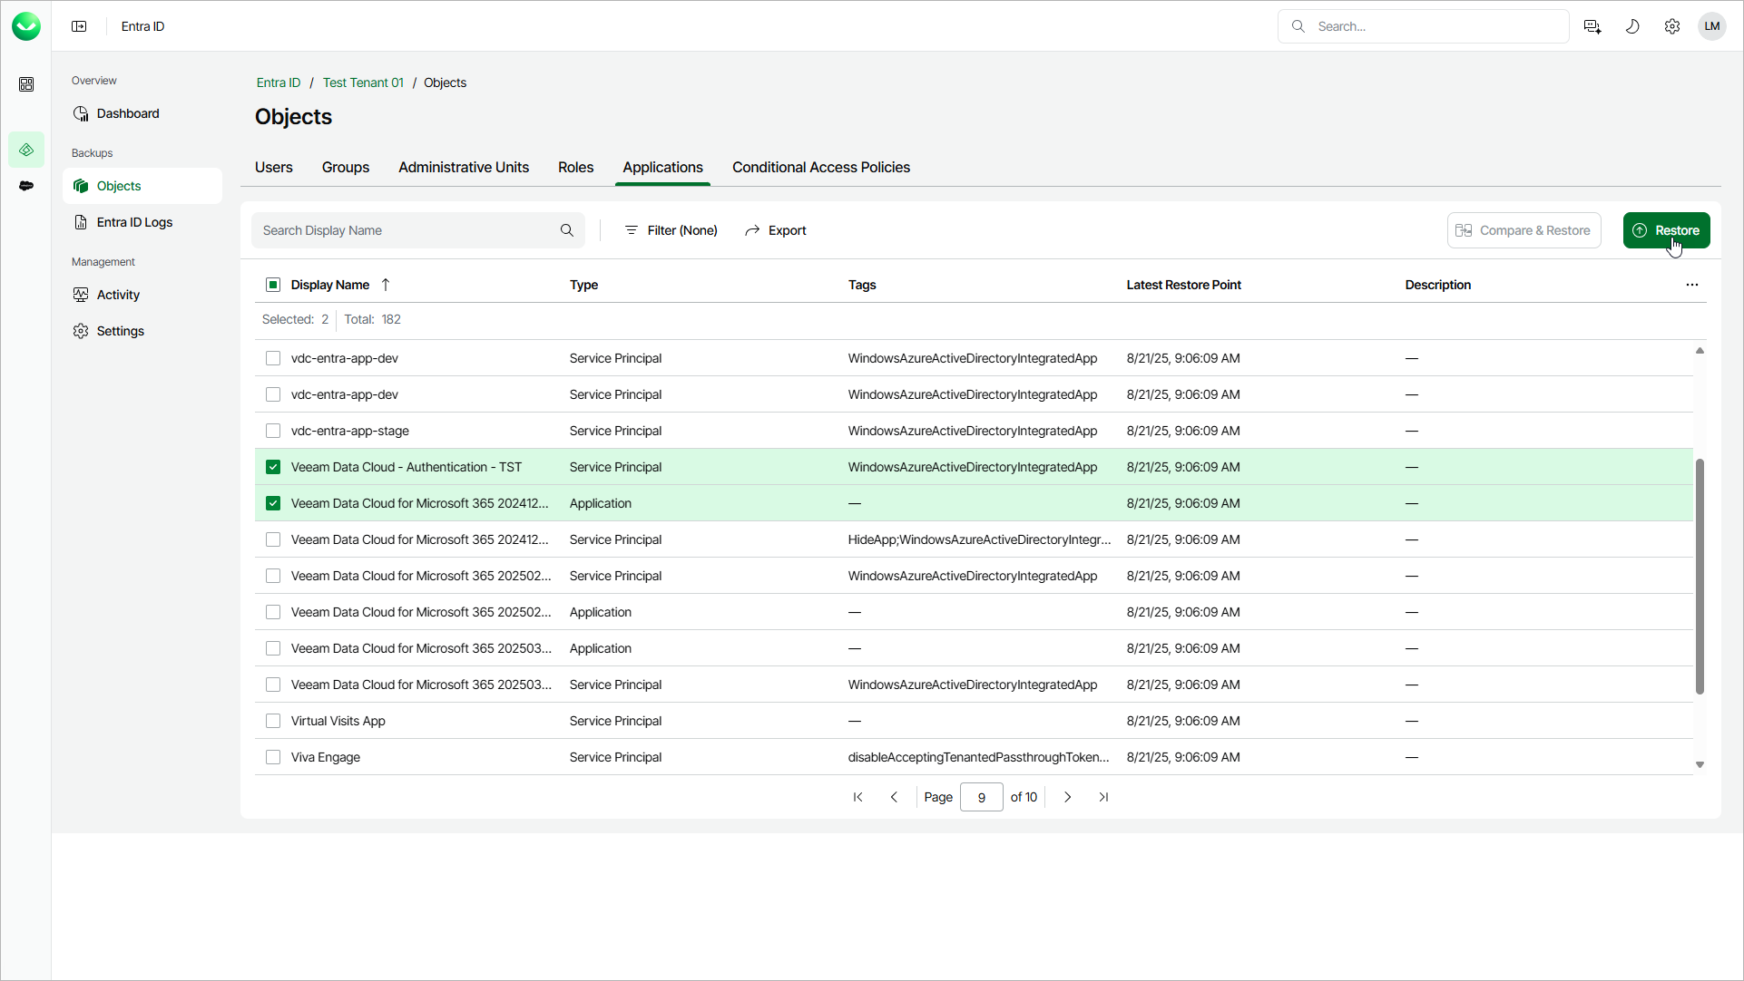The width and height of the screenshot is (1744, 981).
Task: Switch to dark mode moon icon
Action: [x=1631, y=26]
